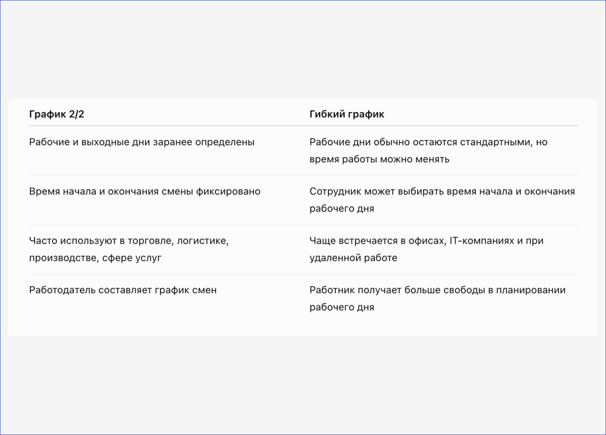This screenshot has width=606, height=435.
Task: Click the «рабочего дня» line under «Работник»
Action: coord(342,307)
